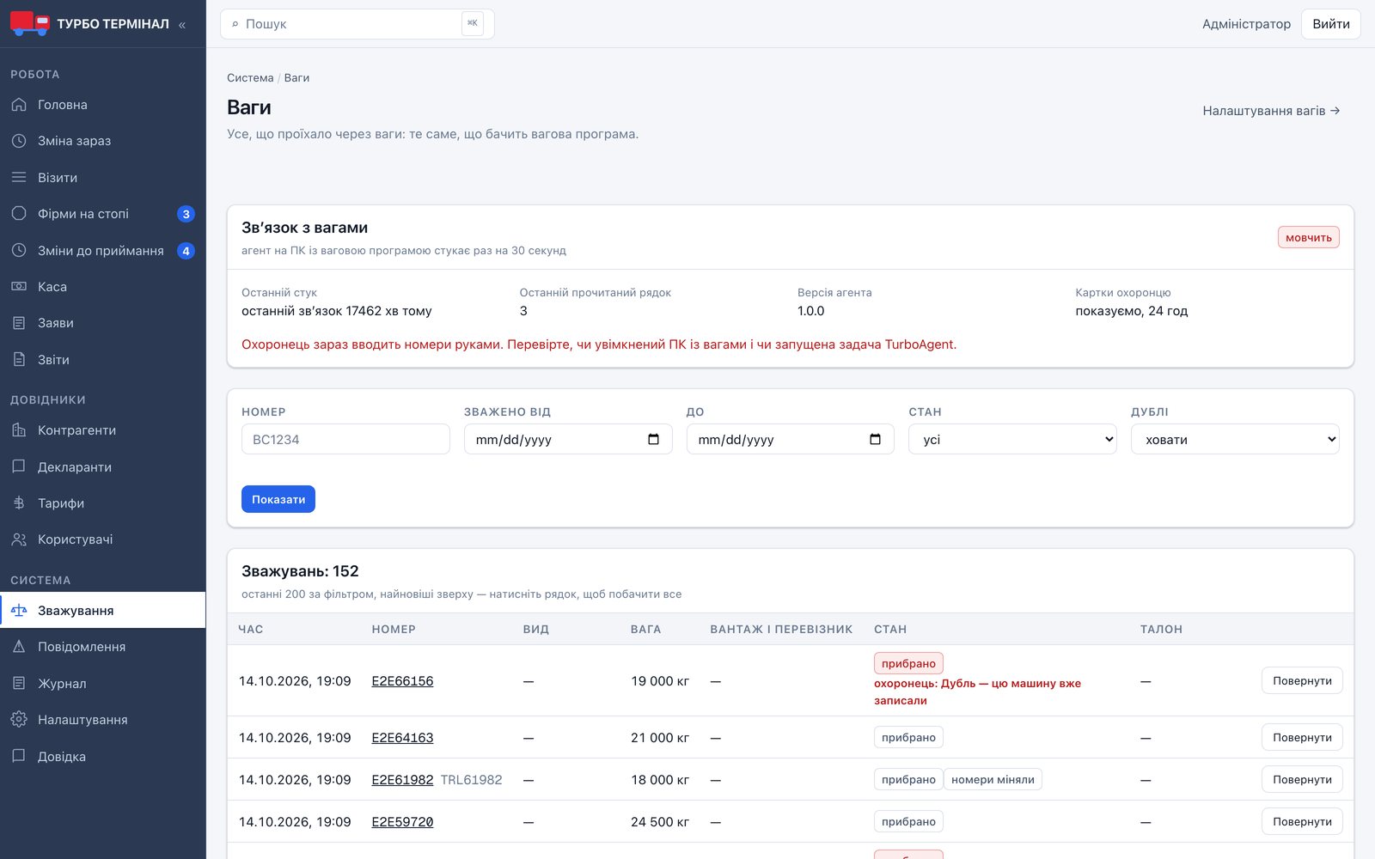Click the building icon beside Контрагенти
The height and width of the screenshot is (859, 1375).
[x=19, y=430]
